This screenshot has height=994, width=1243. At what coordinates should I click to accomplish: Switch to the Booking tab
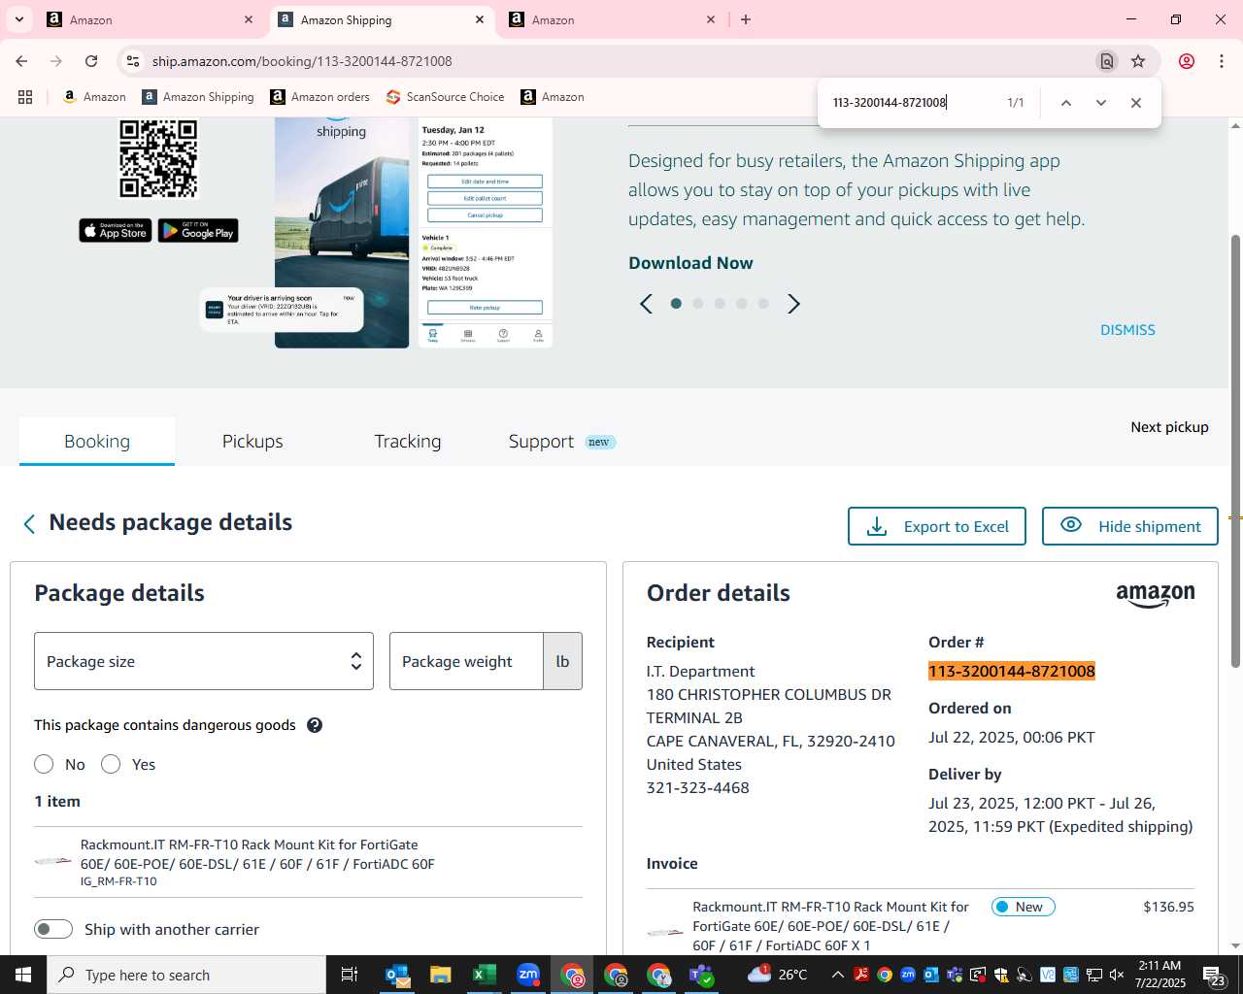click(97, 442)
